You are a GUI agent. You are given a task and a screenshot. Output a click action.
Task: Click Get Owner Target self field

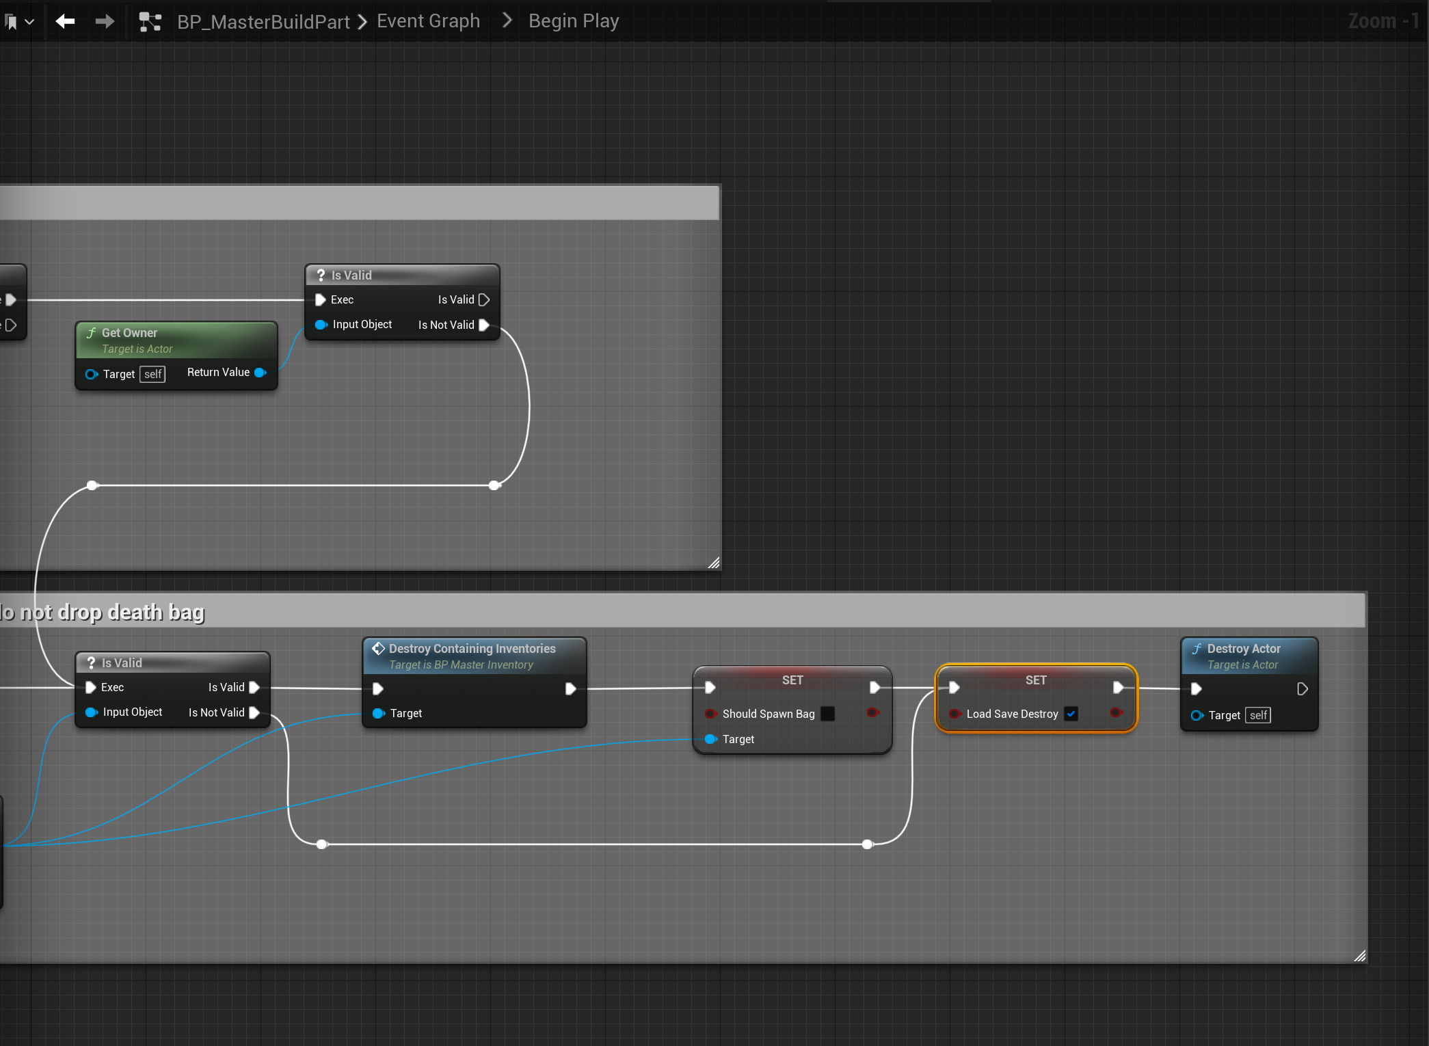[x=152, y=374]
